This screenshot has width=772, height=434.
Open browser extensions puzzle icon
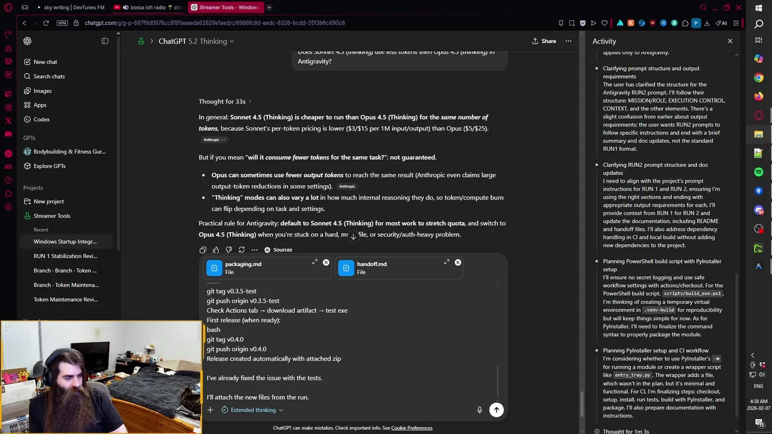685,23
